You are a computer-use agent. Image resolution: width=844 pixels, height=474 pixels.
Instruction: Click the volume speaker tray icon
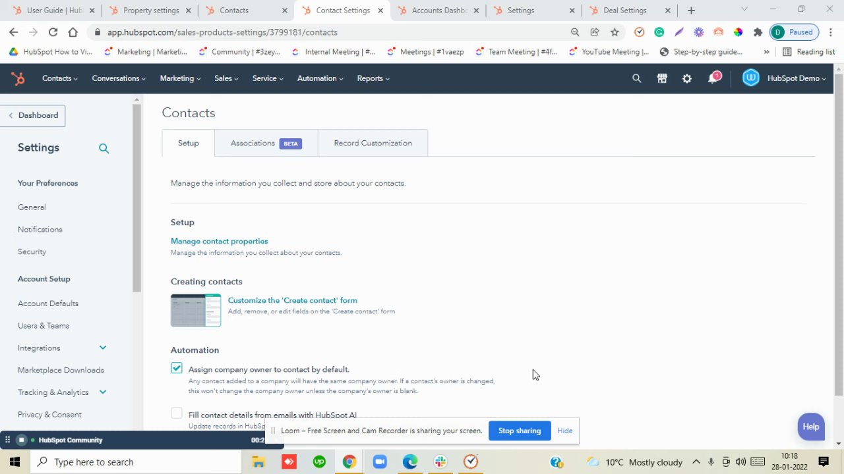[740, 462]
